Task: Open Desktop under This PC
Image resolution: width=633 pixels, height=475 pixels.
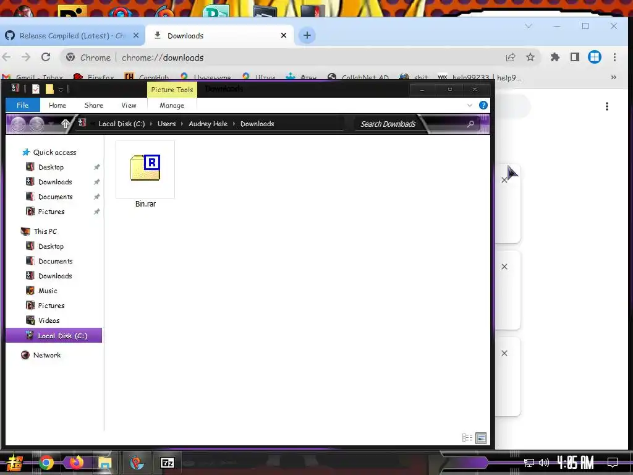Action: tap(51, 246)
